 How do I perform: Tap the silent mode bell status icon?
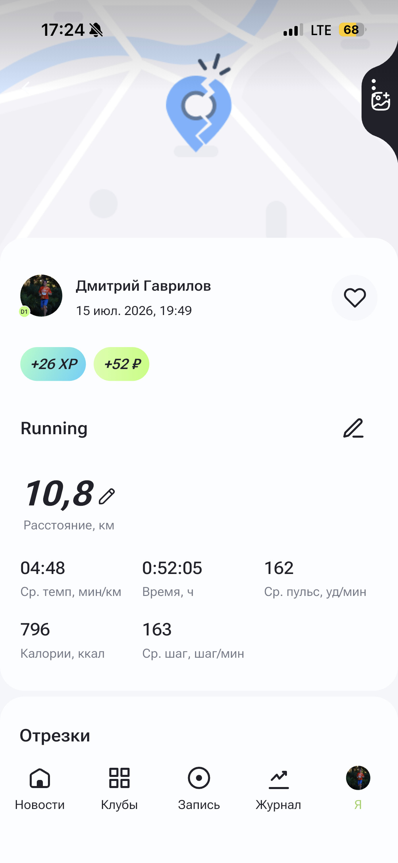[x=96, y=30]
